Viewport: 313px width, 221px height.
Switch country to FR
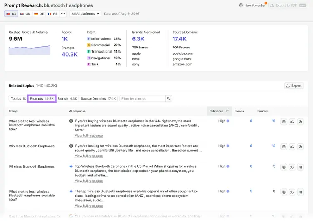[53, 14]
